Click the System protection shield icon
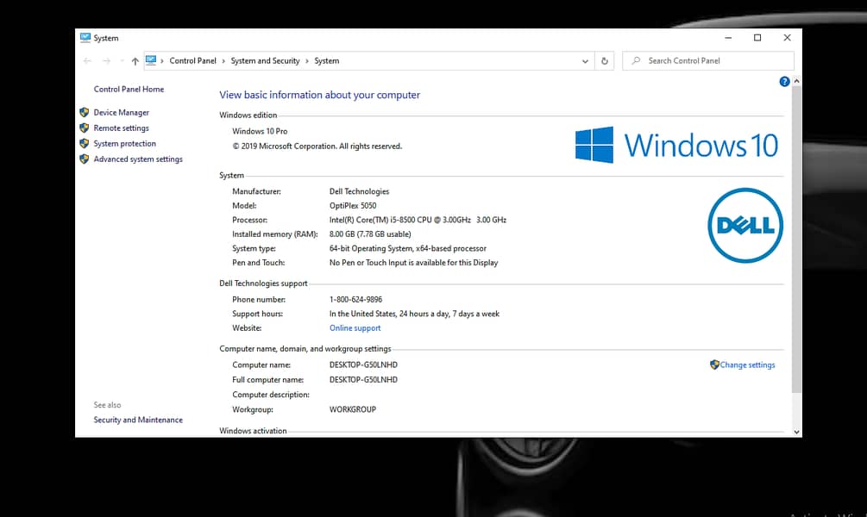Image resolution: width=867 pixels, height=517 pixels. [x=84, y=144]
